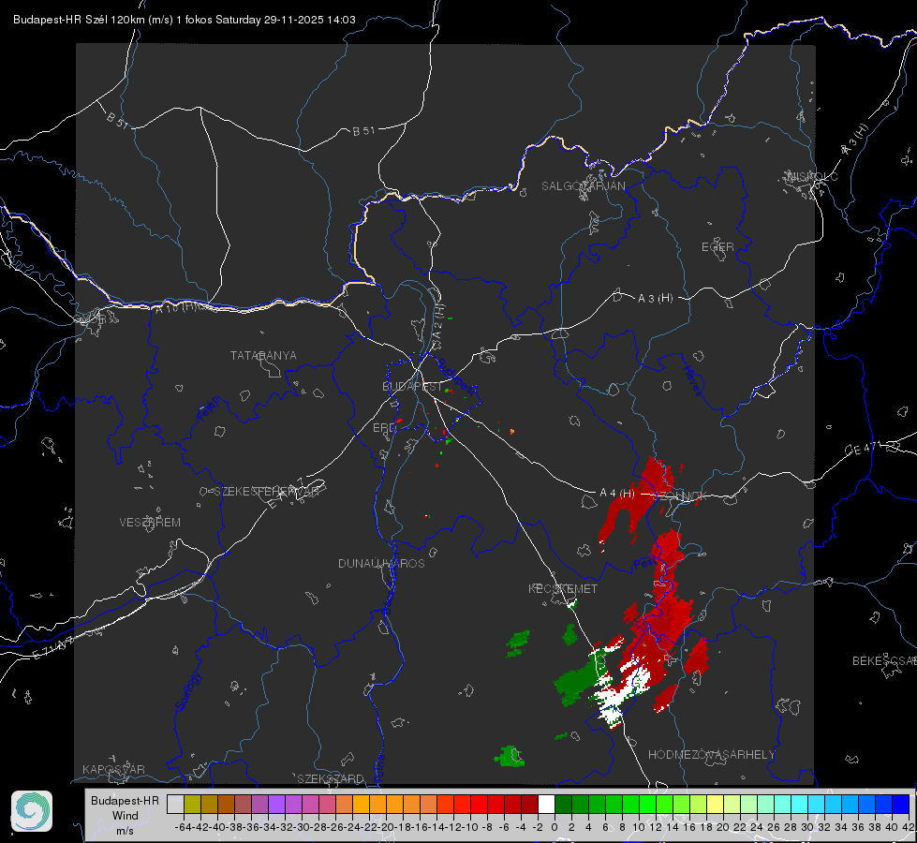Click the 10 legend value

click(639, 827)
